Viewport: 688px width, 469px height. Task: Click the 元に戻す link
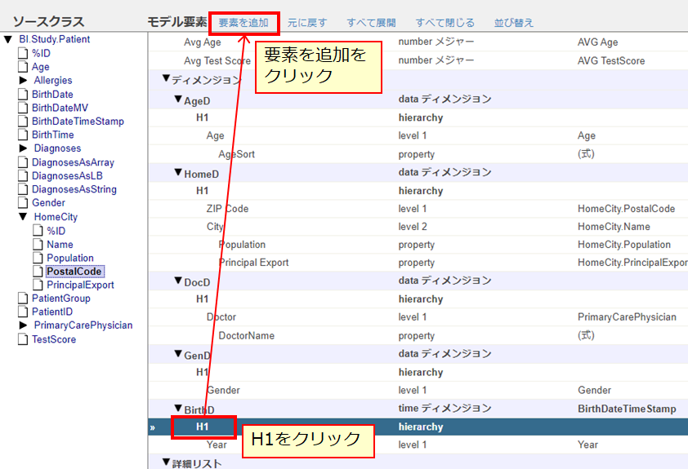coord(307,23)
